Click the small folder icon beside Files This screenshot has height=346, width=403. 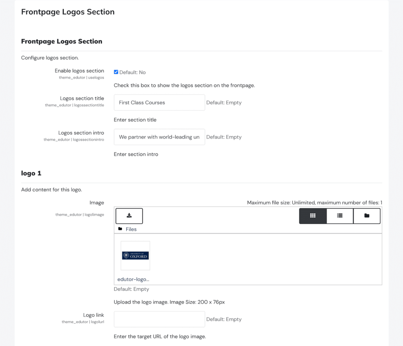120,229
